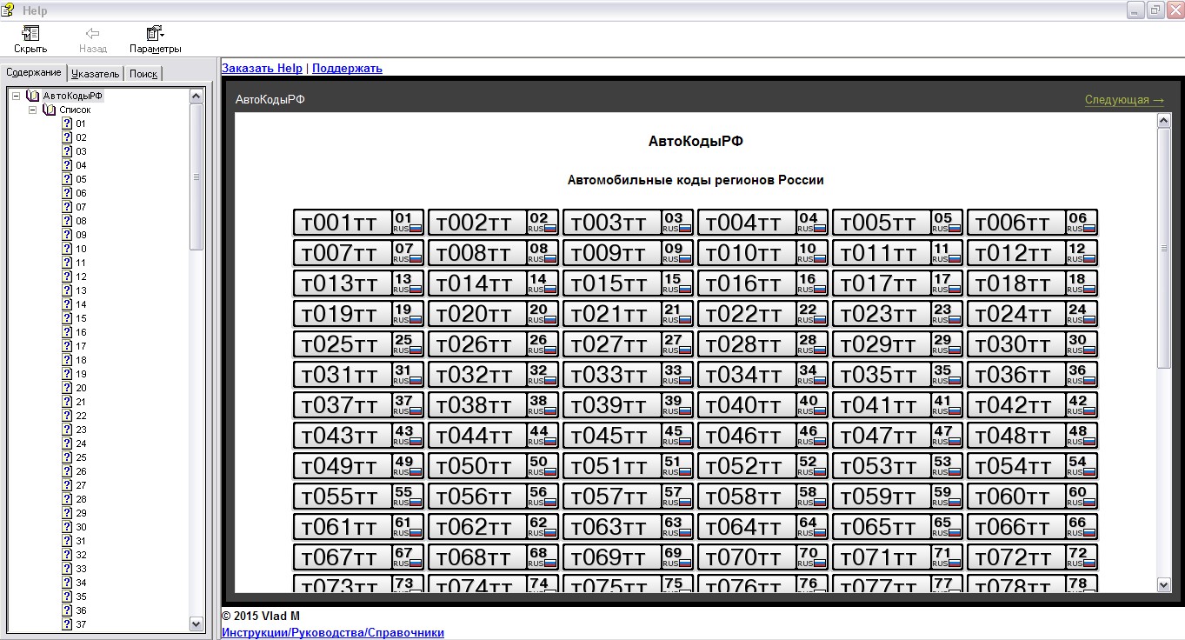Image resolution: width=1185 pixels, height=640 pixels.
Task: Click license plate т047тт region 47
Action: 897,436
